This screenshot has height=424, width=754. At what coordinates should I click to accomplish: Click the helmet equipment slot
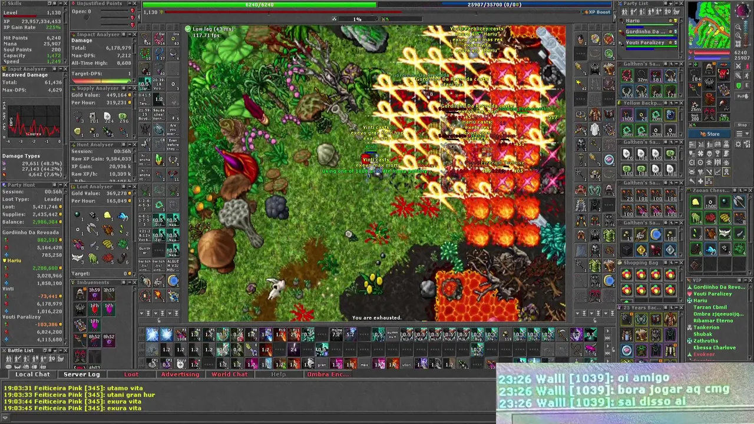pyautogui.click(x=709, y=68)
